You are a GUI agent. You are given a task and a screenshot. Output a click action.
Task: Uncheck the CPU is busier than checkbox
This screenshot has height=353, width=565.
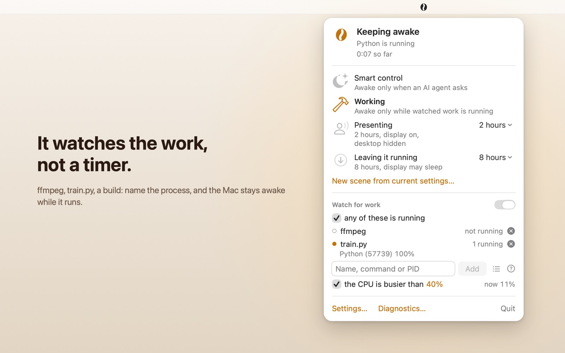(x=337, y=284)
